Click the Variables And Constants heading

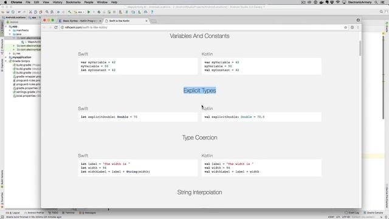click(x=199, y=36)
